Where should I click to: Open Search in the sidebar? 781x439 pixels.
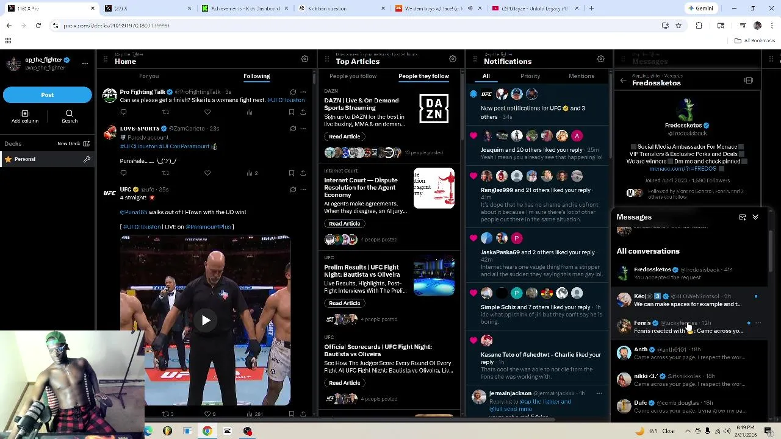tap(70, 116)
